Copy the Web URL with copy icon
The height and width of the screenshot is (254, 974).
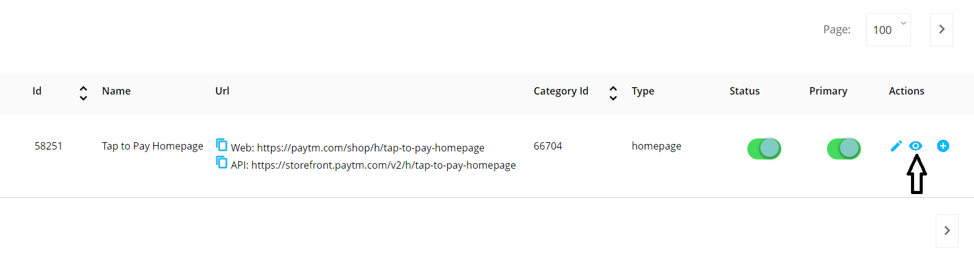click(221, 145)
